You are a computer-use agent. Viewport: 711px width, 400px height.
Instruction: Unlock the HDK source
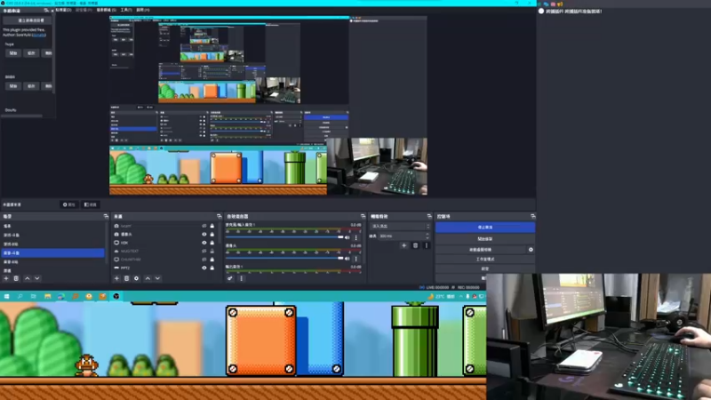point(212,243)
